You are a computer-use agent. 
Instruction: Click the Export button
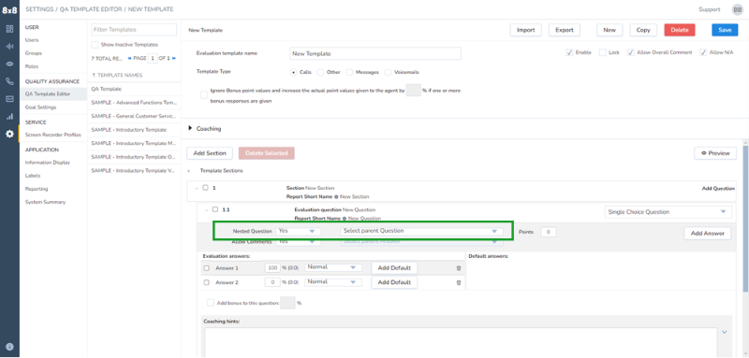coord(565,30)
